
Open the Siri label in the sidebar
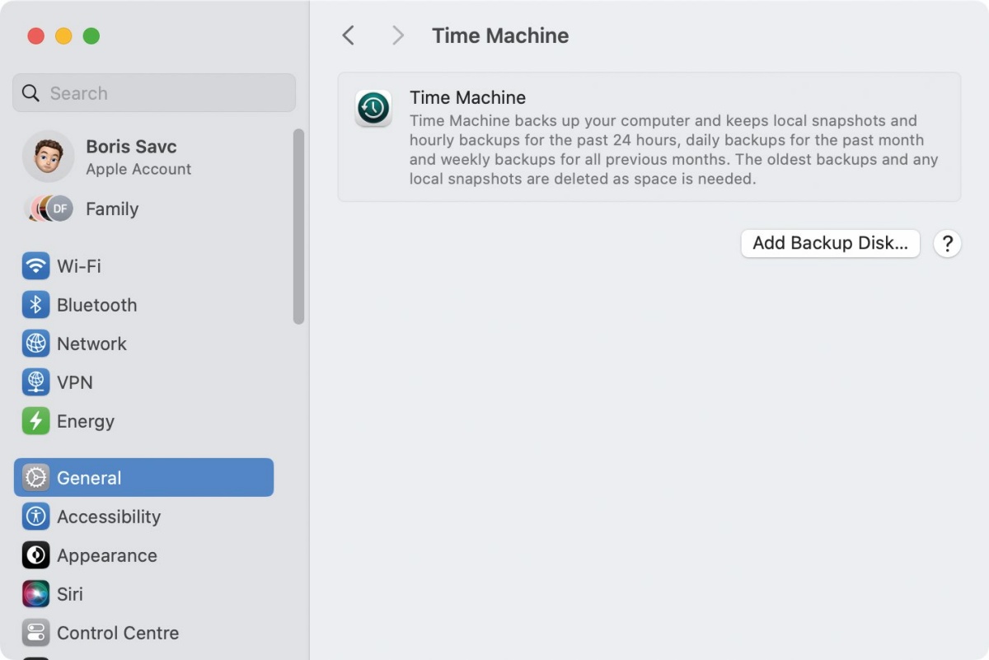70,594
